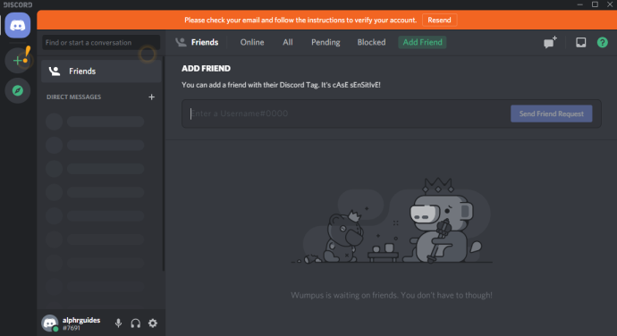
Task: Mute the microphone
Action: [118, 323]
